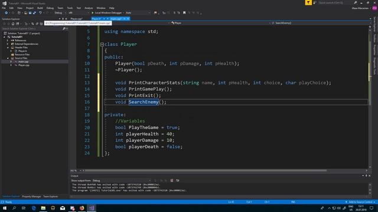378x212 pixels.
Task: Open the Auto dropdown next to debugger
Action: pyautogui.click(x=138, y=13)
